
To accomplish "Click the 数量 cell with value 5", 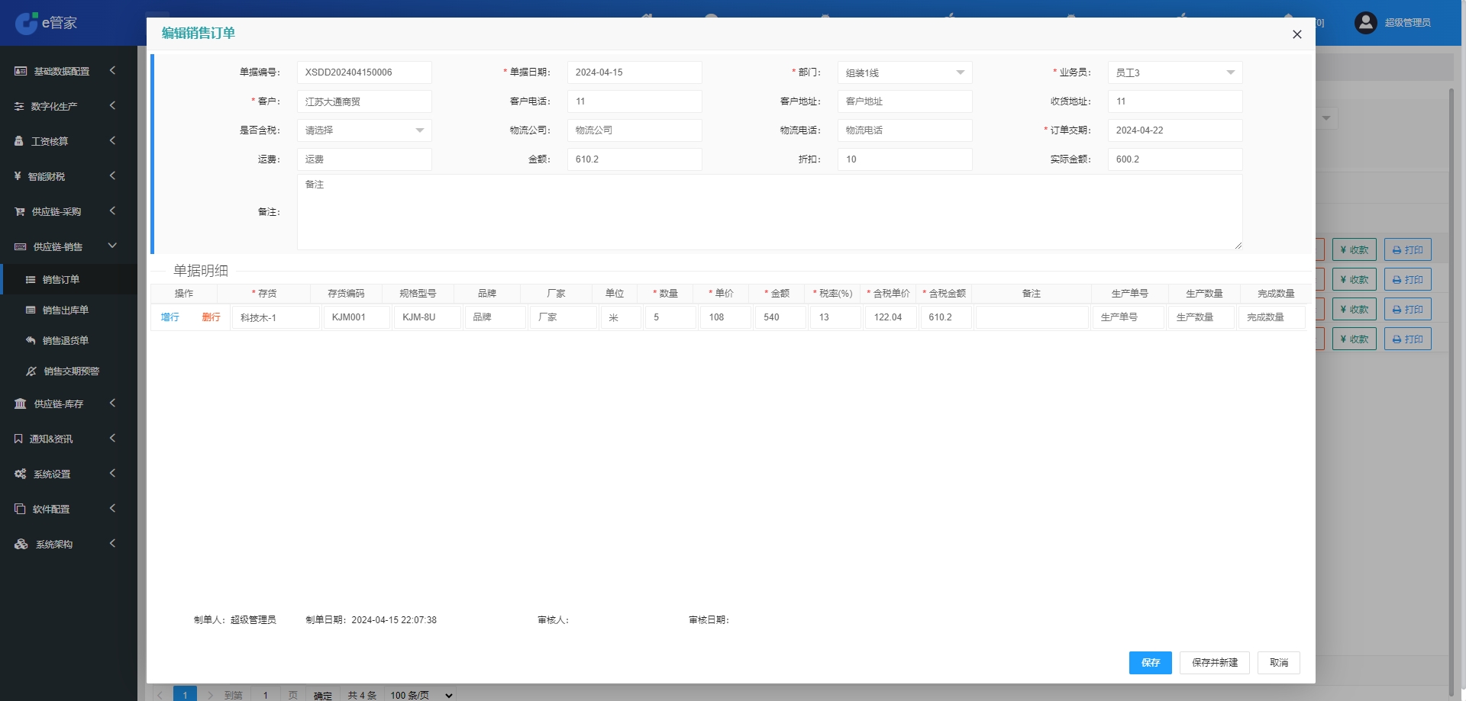I will point(670,317).
